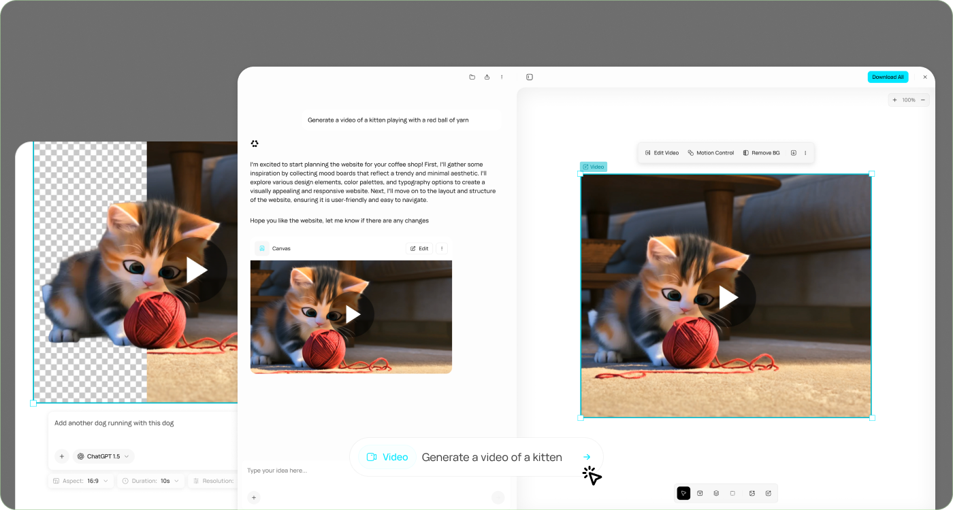Open the add image tool
953x510 pixels.
pyautogui.click(x=752, y=493)
